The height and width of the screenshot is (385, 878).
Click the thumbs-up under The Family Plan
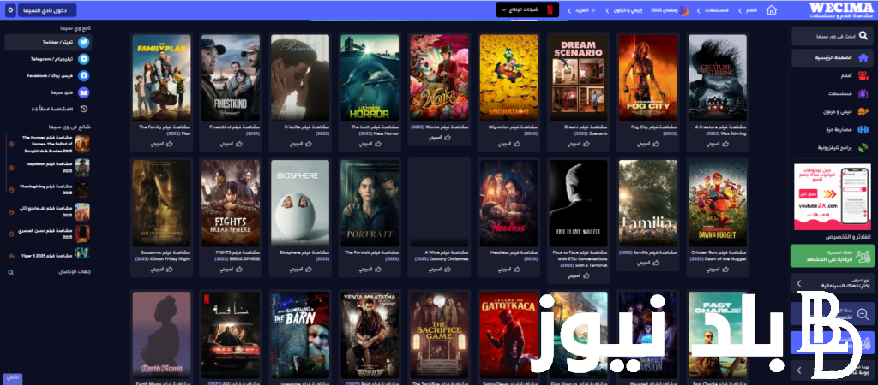click(169, 144)
